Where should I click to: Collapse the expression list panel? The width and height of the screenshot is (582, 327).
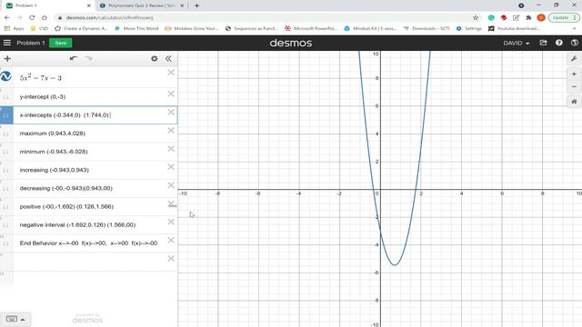tap(168, 58)
